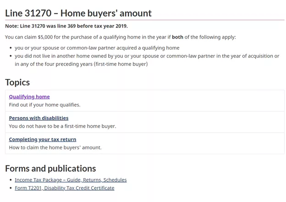Click the bold word "both"
Screen dimensions: 286x202
click(x=177, y=37)
